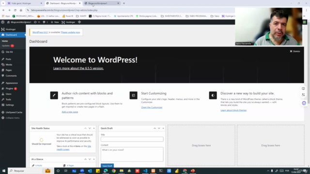Dismiss the Welcome to WordPress panel
This screenshot has width=310, height=174.
[295, 51]
